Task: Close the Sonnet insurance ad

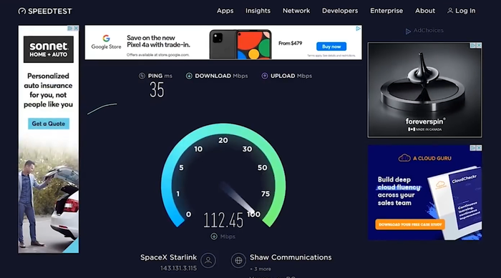Action: 76,29
